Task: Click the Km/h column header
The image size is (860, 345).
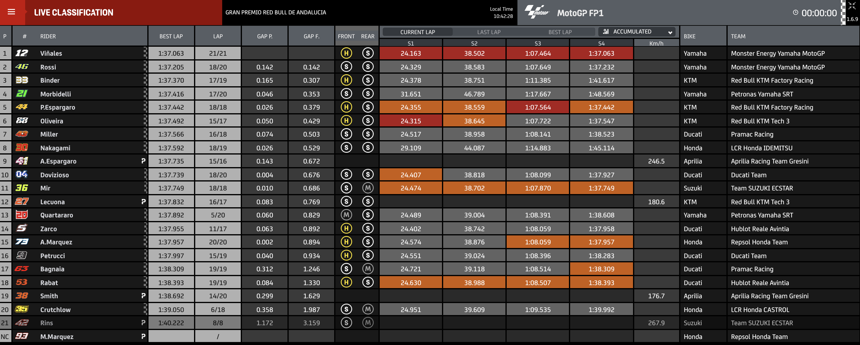Action: (x=656, y=43)
